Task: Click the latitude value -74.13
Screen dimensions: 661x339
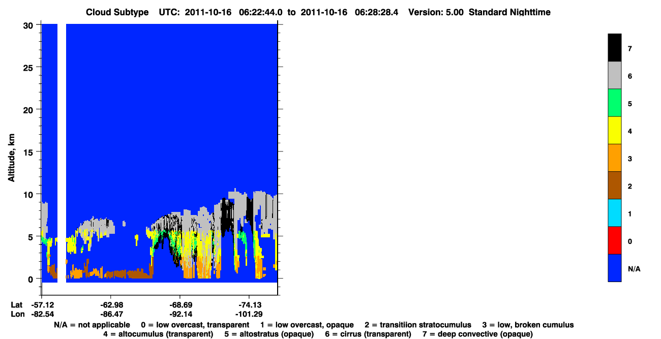Action: (249, 305)
